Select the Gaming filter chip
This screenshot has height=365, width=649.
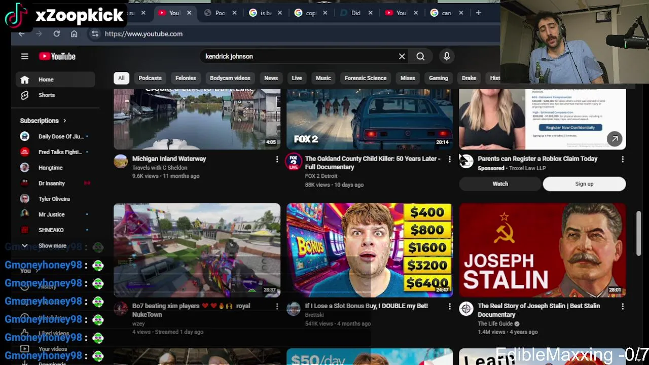coord(439,78)
